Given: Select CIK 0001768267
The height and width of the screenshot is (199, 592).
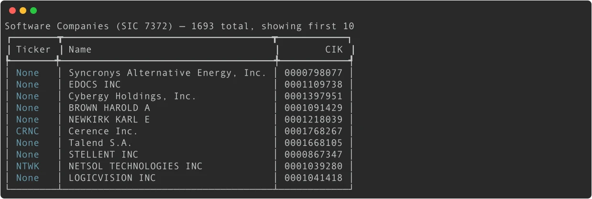Looking at the screenshot, I should pyautogui.click(x=314, y=131).
